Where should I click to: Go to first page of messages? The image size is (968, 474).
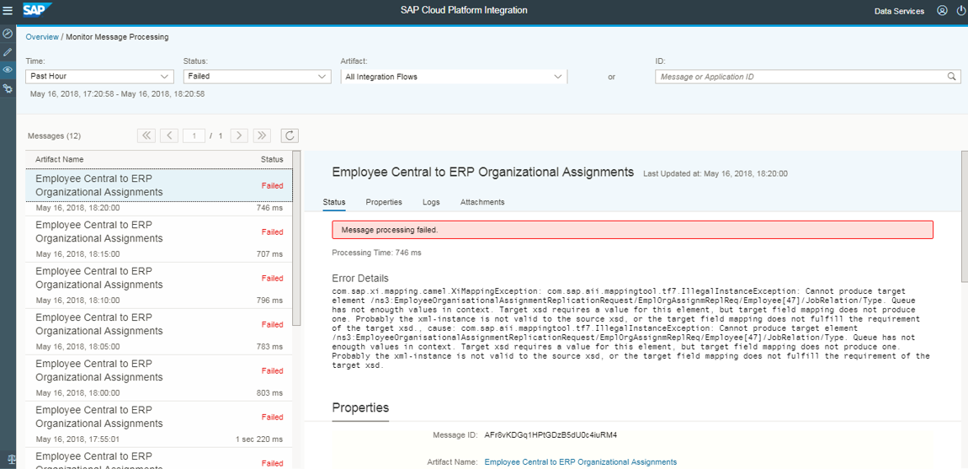(146, 136)
